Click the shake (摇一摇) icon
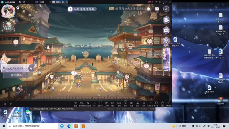 (x=156, y=104)
